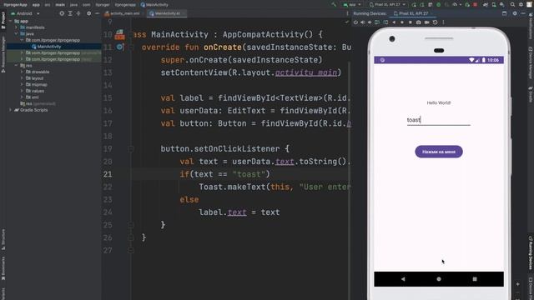The height and width of the screenshot is (300, 534).
Task: Tap the Android Recents navigation button on phone
Action: tap(475, 279)
